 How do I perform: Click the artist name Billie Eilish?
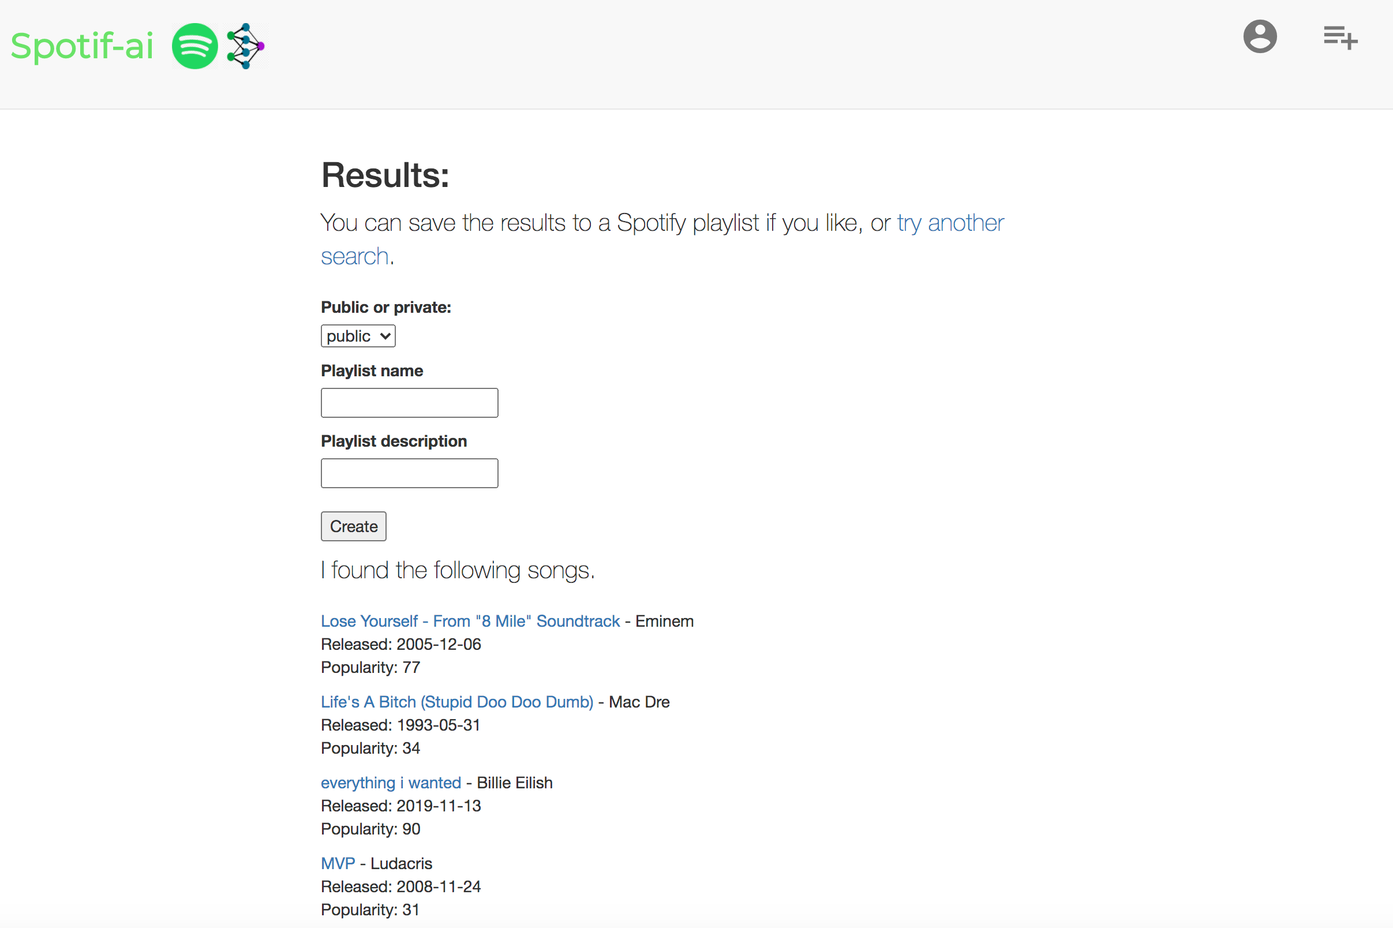[x=515, y=783]
